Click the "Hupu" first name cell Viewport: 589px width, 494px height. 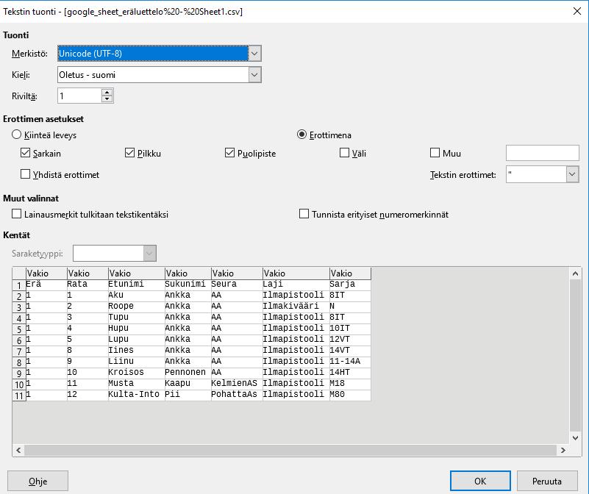pos(136,329)
